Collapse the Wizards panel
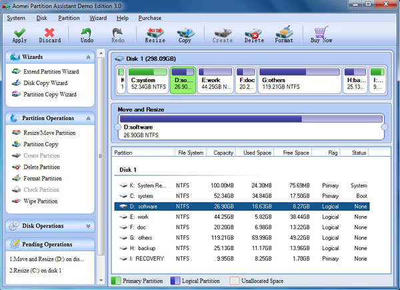 [89, 57]
